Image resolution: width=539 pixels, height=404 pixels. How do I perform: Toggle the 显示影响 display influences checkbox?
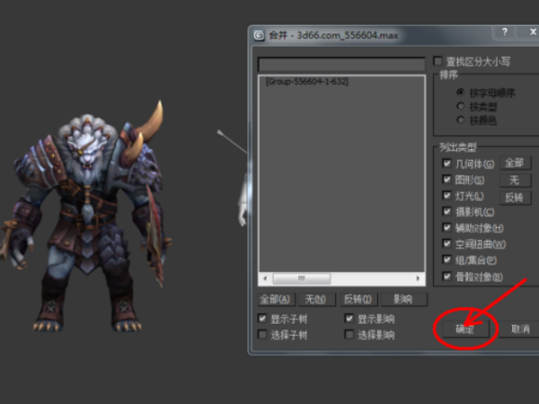click(x=349, y=319)
